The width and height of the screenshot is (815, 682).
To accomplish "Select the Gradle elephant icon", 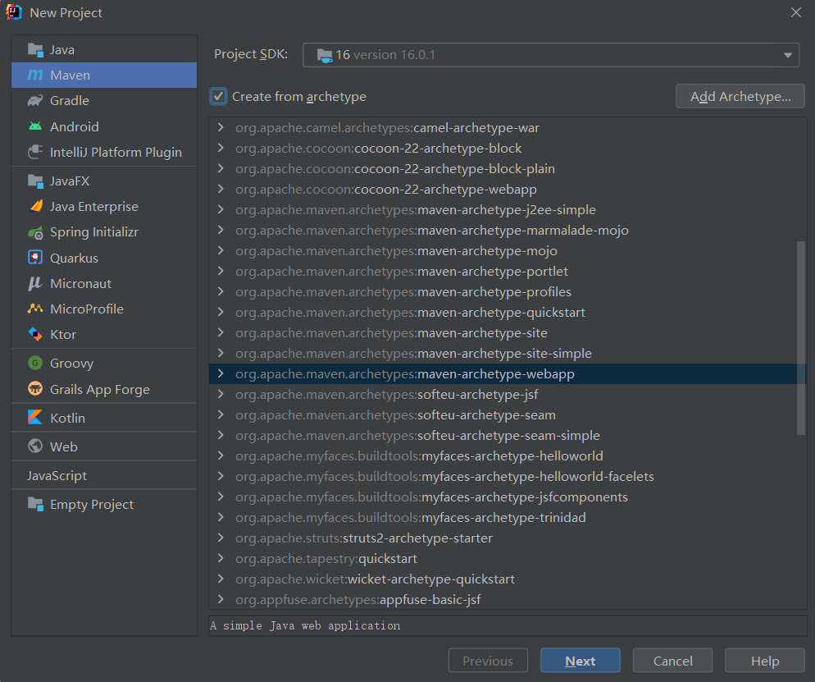I will pos(35,101).
